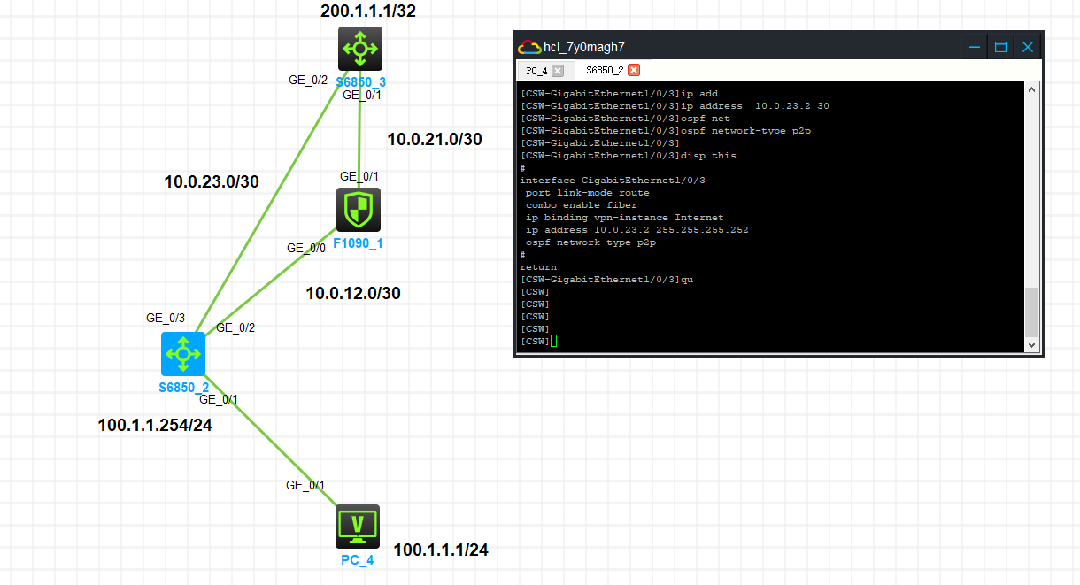
Task: Activate the S6850_2 terminal tab
Action: tap(604, 70)
